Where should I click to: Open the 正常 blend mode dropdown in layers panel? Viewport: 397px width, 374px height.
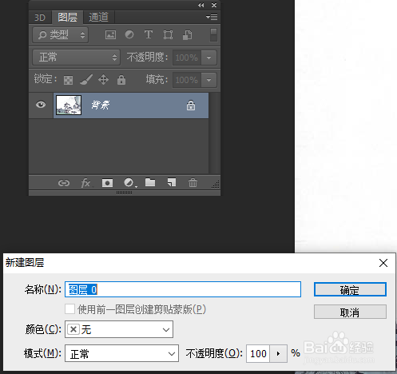[76, 58]
